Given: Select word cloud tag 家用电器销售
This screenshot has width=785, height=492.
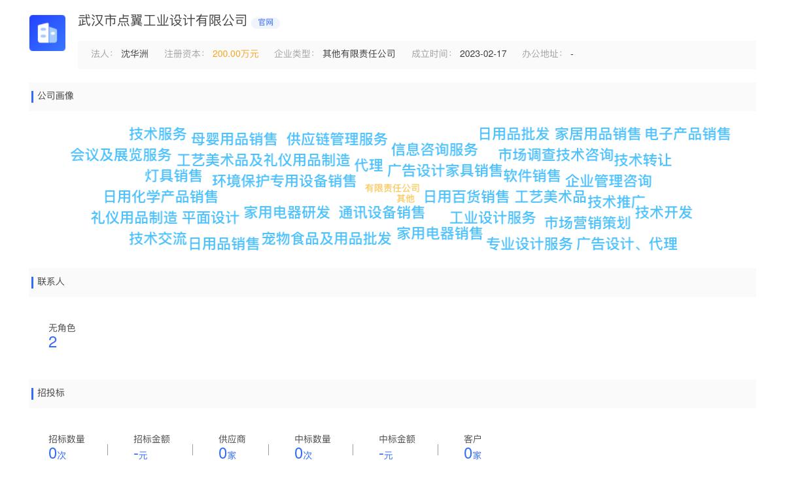Looking at the screenshot, I should (x=440, y=234).
